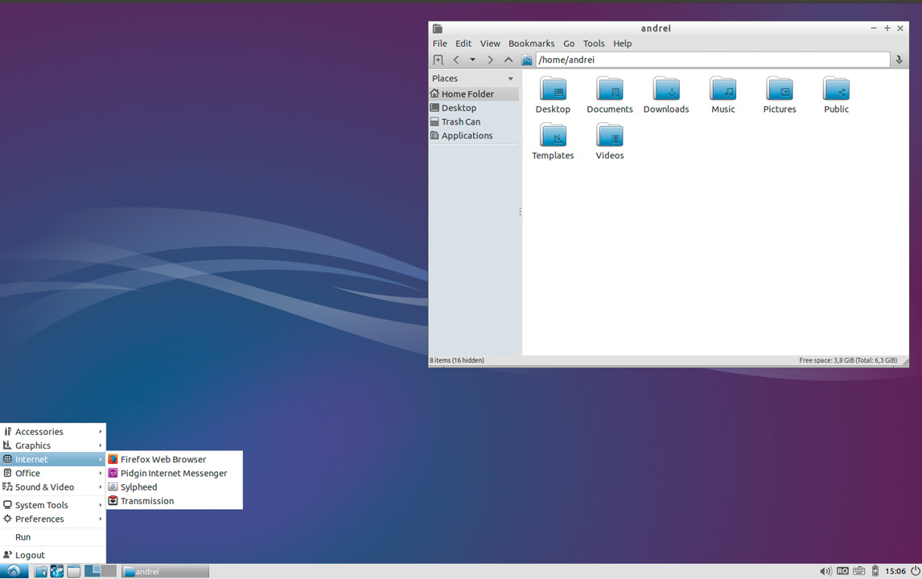922x579 pixels.
Task: Select Trash Can in the Places sidebar
Action: coord(460,122)
